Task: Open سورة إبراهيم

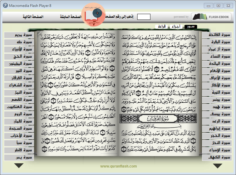Action: [217, 129]
